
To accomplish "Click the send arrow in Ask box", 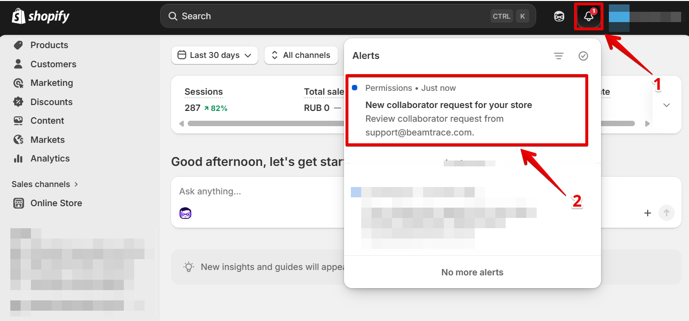I will point(667,213).
